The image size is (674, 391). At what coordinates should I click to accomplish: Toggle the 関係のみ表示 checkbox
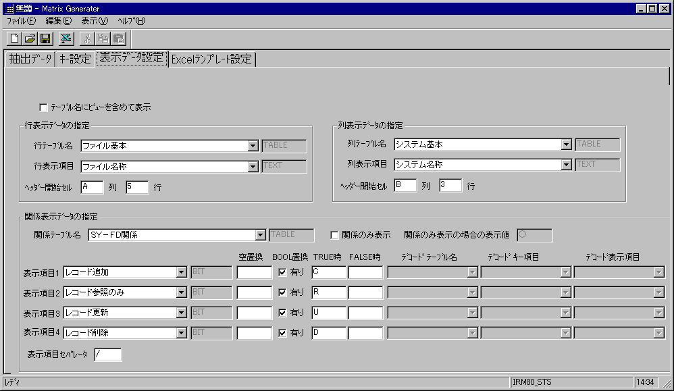(334, 235)
